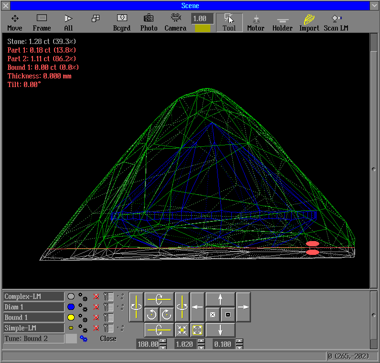Click the olive color swatch under 1.00
The image size is (380, 363).
pos(202,29)
